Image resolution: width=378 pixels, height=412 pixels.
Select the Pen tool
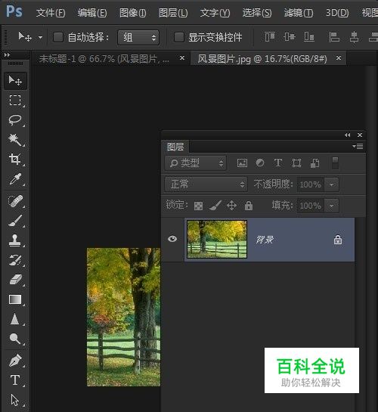[x=15, y=360]
